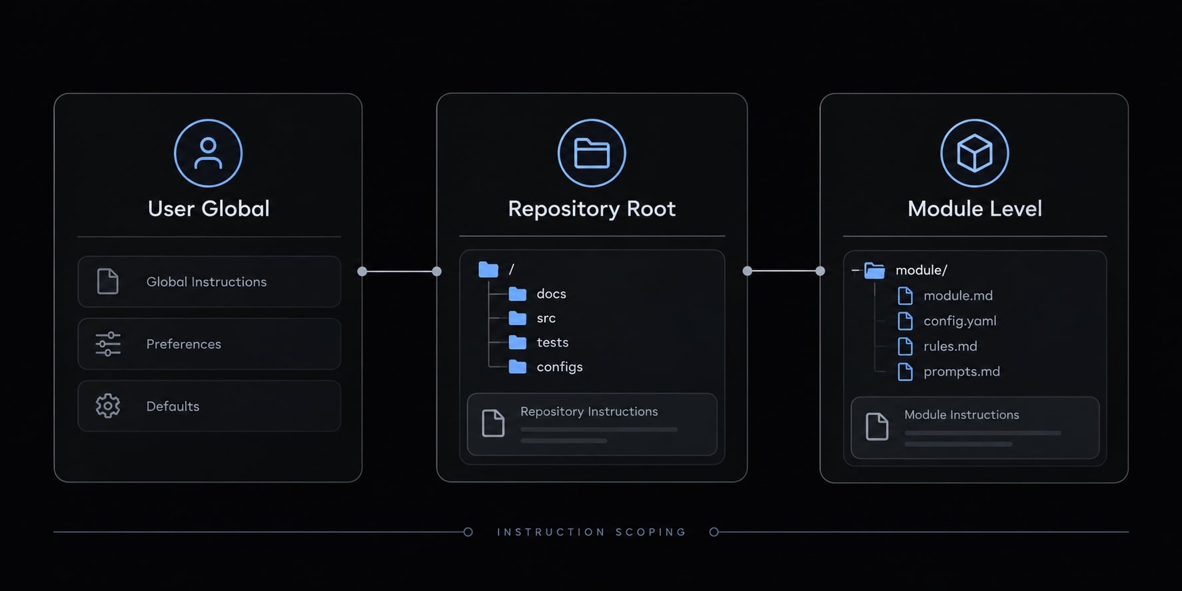Click the rules.md file icon

905,346
